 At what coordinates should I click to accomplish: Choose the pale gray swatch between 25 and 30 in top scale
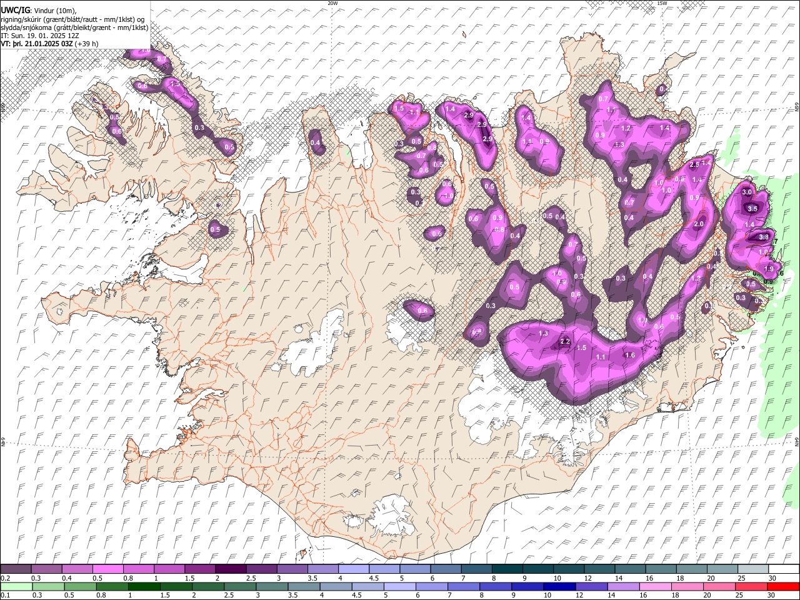click(x=752, y=569)
